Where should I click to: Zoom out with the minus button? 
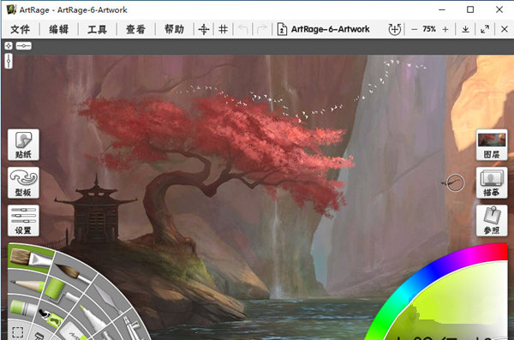(x=415, y=29)
